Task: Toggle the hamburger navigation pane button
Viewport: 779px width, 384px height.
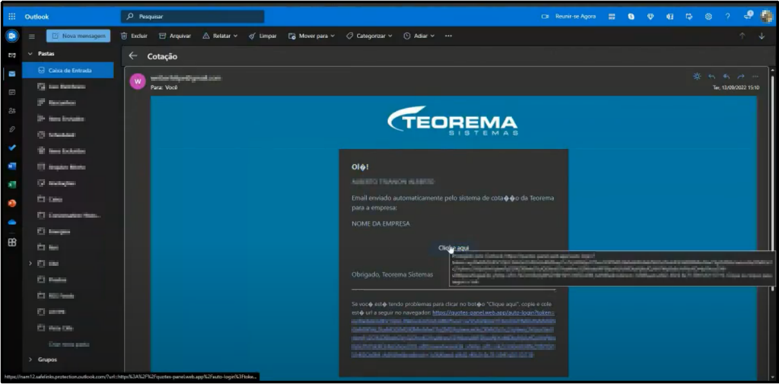Action: [x=31, y=36]
